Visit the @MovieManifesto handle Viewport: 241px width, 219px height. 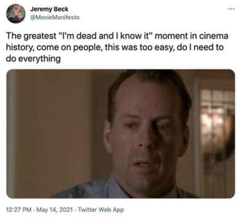tap(55, 17)
